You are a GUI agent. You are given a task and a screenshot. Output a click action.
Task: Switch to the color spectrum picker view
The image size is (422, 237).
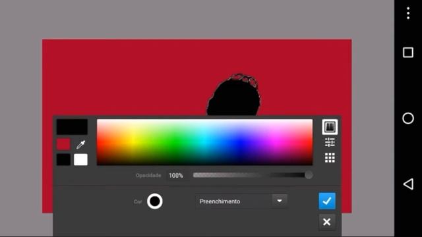[x=330, y=127]
